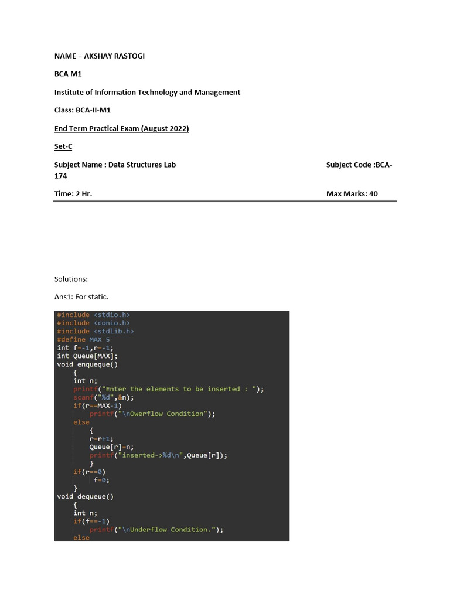Click the Underflow Condition printf line
Screen dimensions: 450x600
click(156, 530)
